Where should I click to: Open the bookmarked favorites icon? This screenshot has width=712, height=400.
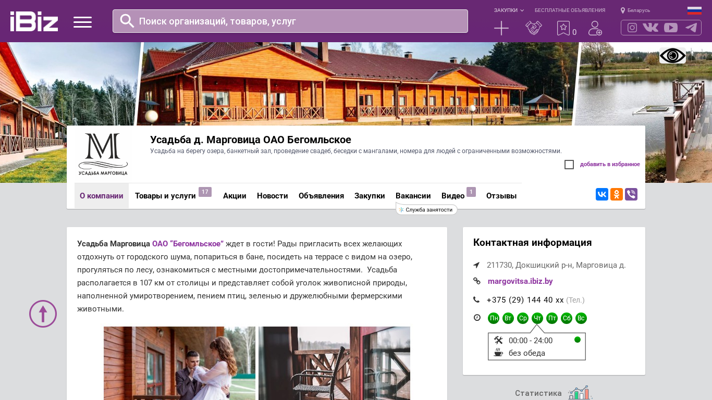coord(563,28)
